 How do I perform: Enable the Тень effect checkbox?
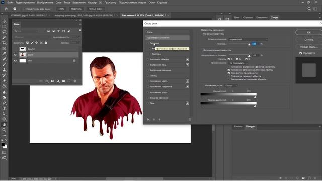coord(147,103)
